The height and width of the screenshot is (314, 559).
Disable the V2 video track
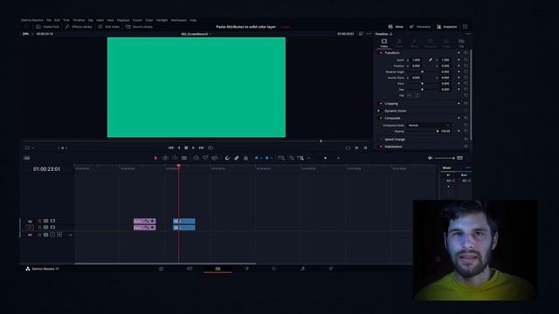click(x=52, y=221)
